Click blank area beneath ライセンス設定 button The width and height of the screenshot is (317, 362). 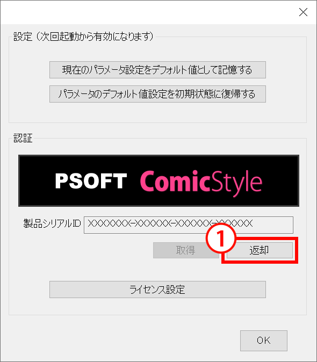tap(157, 306)
